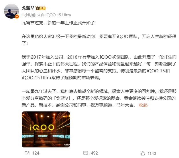Click the comment count 492
The image size is (179, 158).
pyautogui.click(x=94, y=153)
